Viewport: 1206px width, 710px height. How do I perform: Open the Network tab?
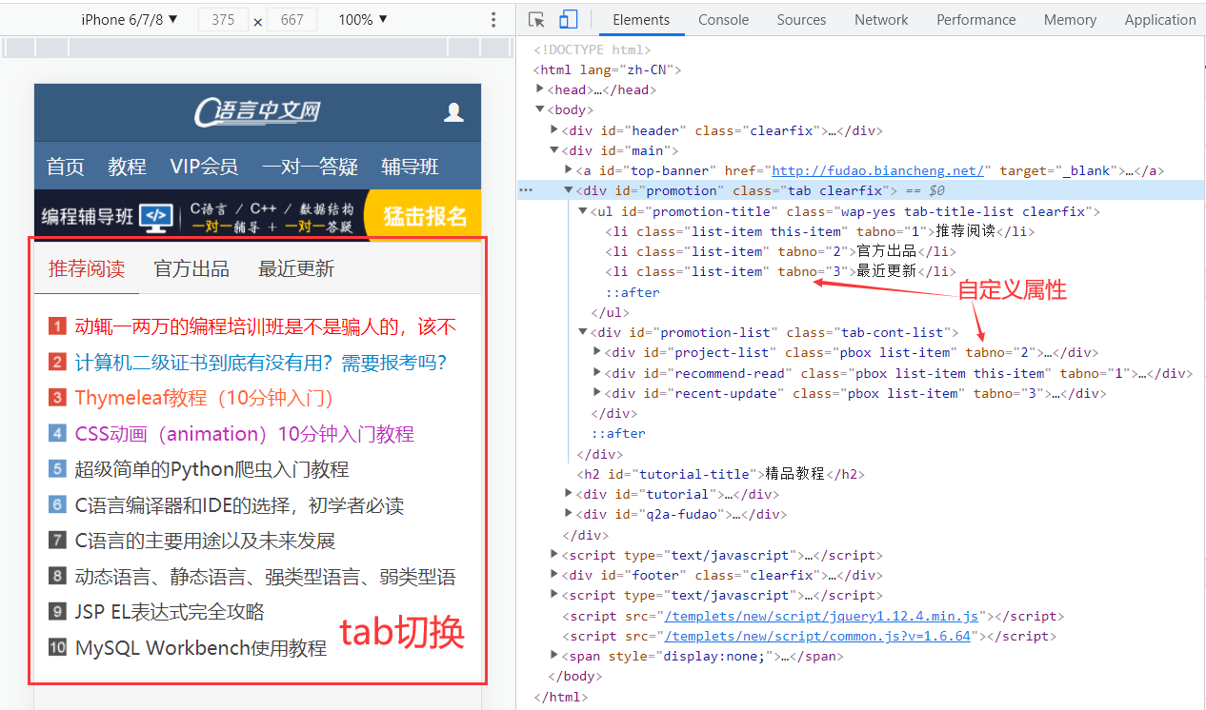(x=881, y=19)
